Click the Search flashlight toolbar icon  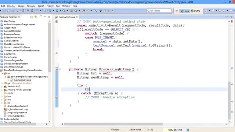click(x=88, y=11)
